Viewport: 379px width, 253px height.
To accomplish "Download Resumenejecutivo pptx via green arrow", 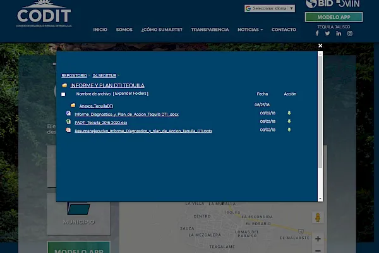I will [x=289, y=130].
